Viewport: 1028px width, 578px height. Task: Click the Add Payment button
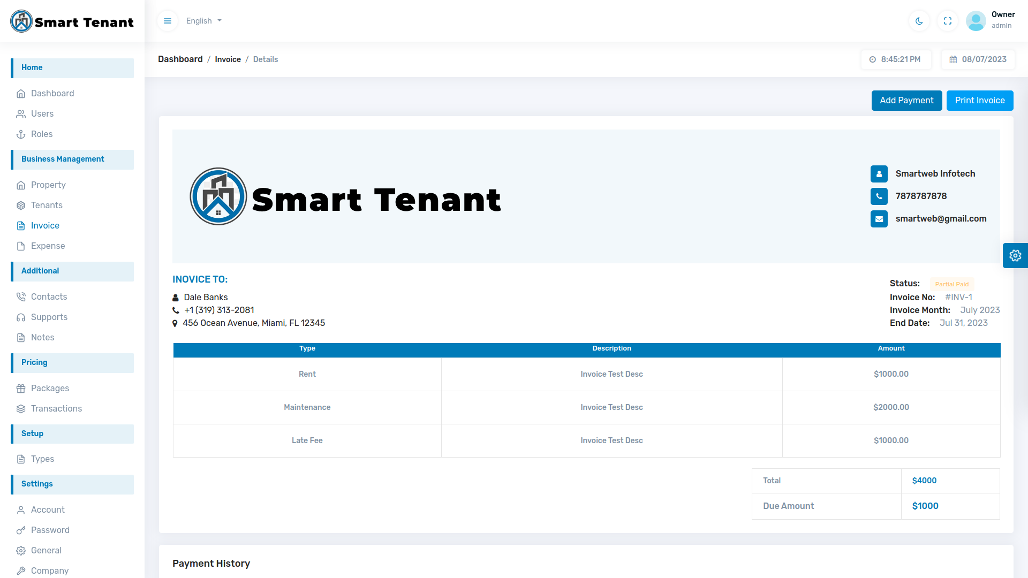[906, 101]
